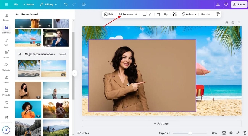Image resolution: width=248 pixels, height=136 pixels.
Task: Enter fullscreen presentation mode
Action: pyautogui.click(x=238, y=133)
